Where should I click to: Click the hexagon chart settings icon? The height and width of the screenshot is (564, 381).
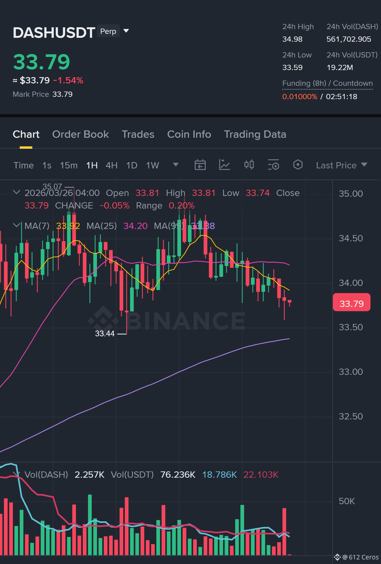click(298, 165)
